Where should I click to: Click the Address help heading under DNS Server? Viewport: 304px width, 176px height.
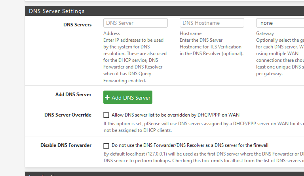pyautogui.click(x=112, y=33)
